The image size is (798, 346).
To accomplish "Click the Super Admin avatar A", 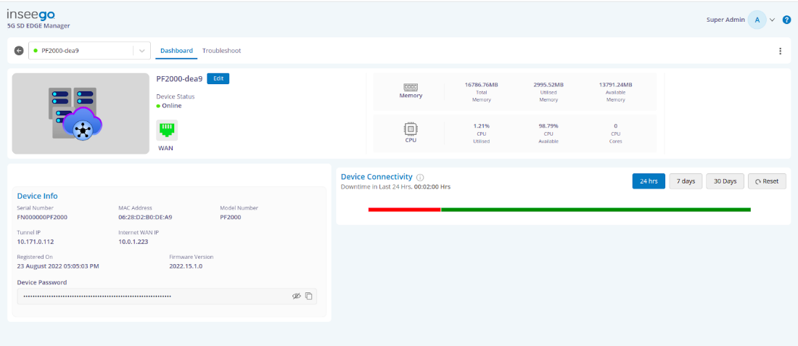I will pos(757,20).
